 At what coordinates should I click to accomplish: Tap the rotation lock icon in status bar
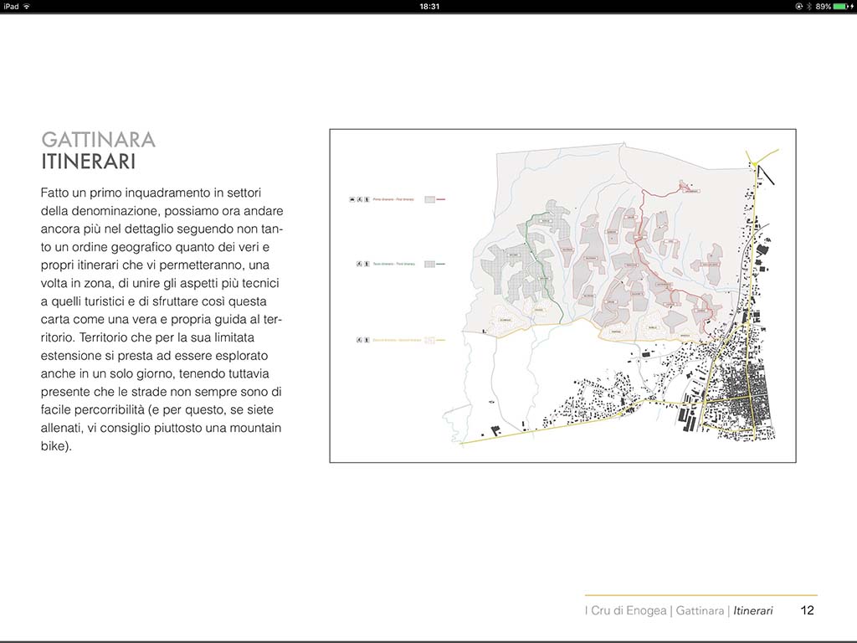(798, 6)
